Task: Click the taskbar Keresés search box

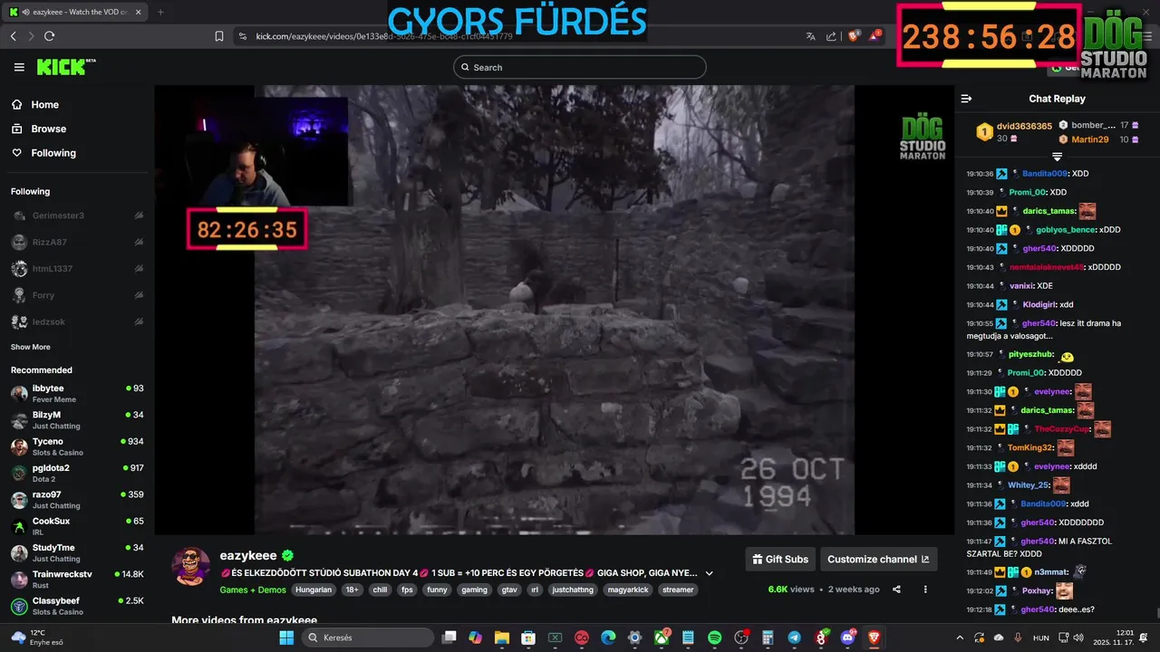Action: [368, 638]
